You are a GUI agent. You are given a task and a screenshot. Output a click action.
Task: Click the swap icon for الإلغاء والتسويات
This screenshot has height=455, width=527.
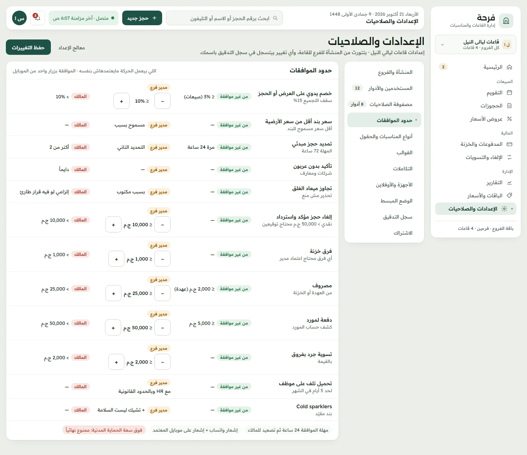(509, 158)
